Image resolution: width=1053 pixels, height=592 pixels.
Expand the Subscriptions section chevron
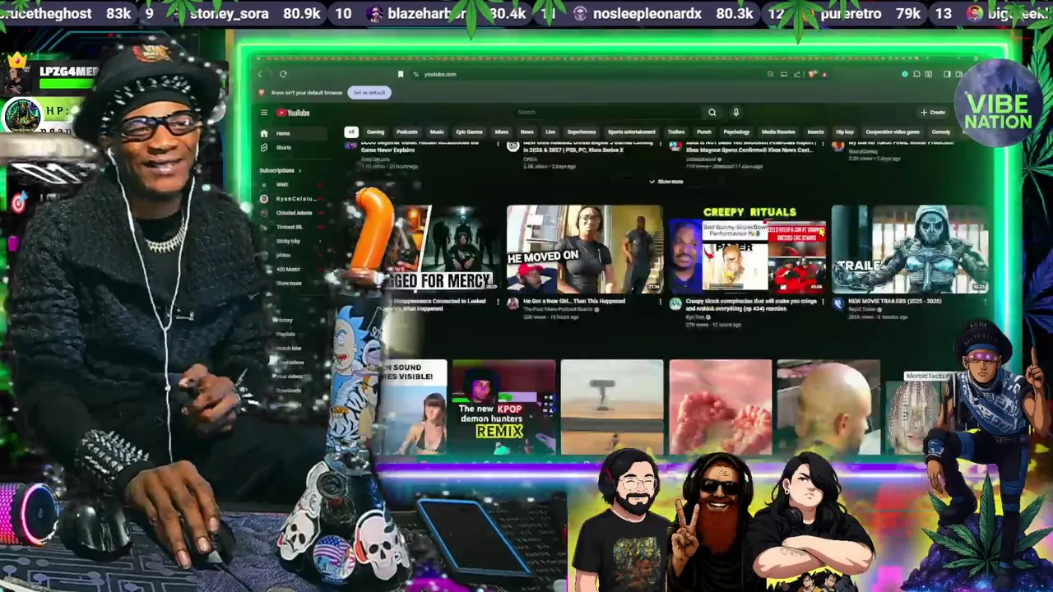[x=299, y=170]
